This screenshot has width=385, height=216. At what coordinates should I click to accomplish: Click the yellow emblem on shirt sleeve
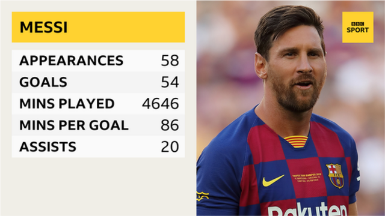click(202, 196)
